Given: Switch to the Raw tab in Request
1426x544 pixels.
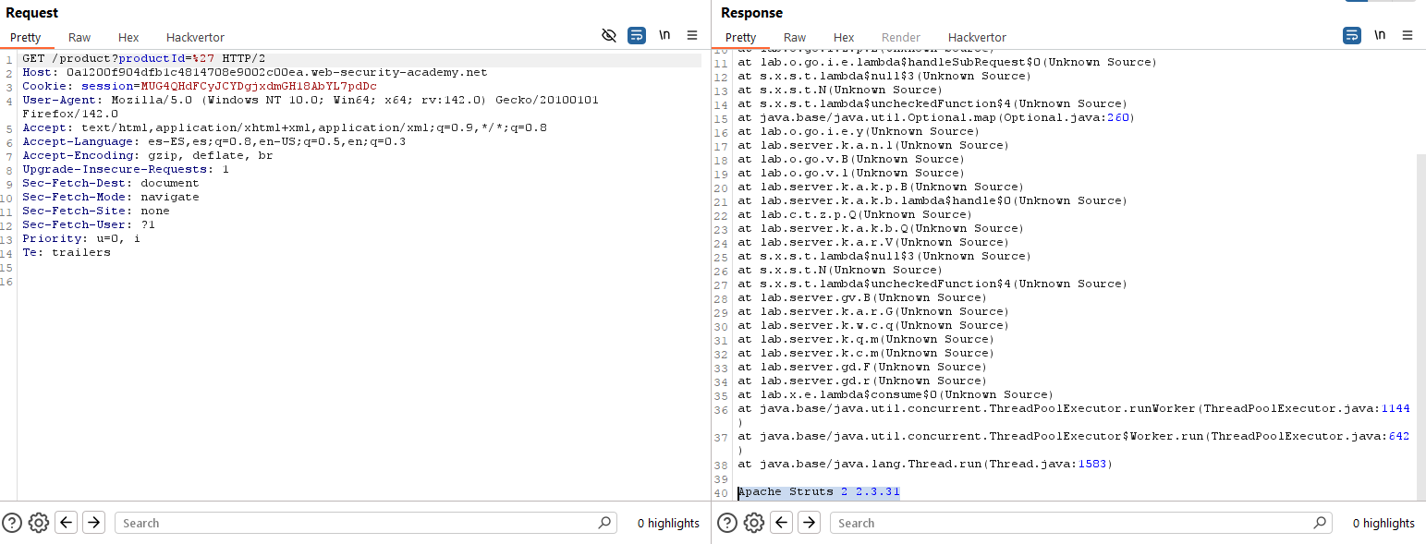Looking at the screenshot, I should [79, 38].
